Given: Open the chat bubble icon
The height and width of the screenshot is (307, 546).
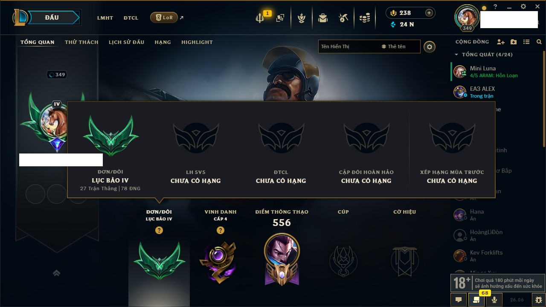Looking at the screenshot, I should coord(459,300).
